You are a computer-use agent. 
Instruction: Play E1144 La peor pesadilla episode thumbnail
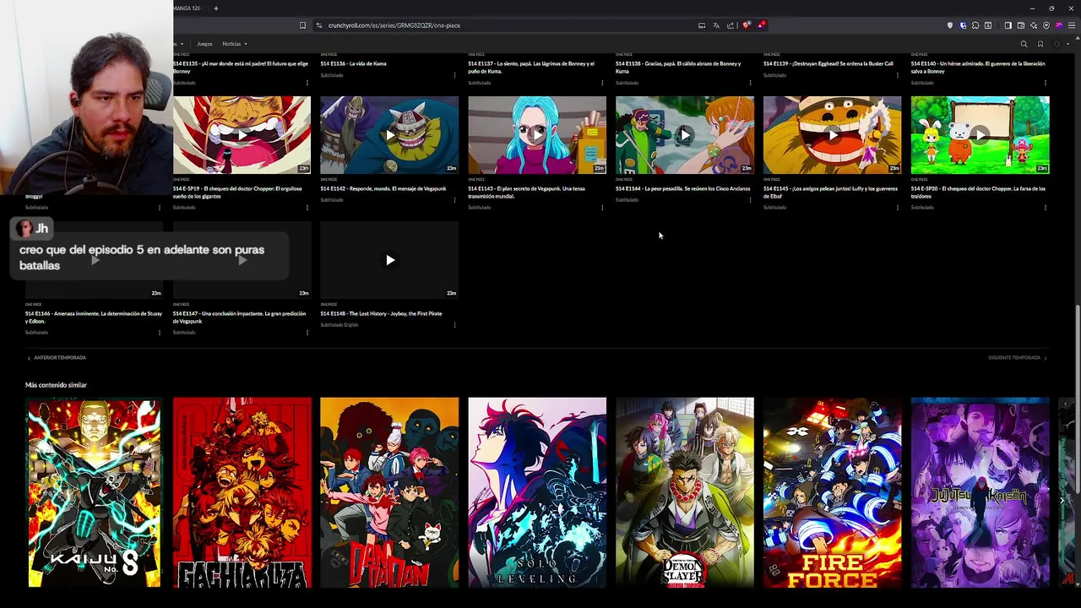685,135
